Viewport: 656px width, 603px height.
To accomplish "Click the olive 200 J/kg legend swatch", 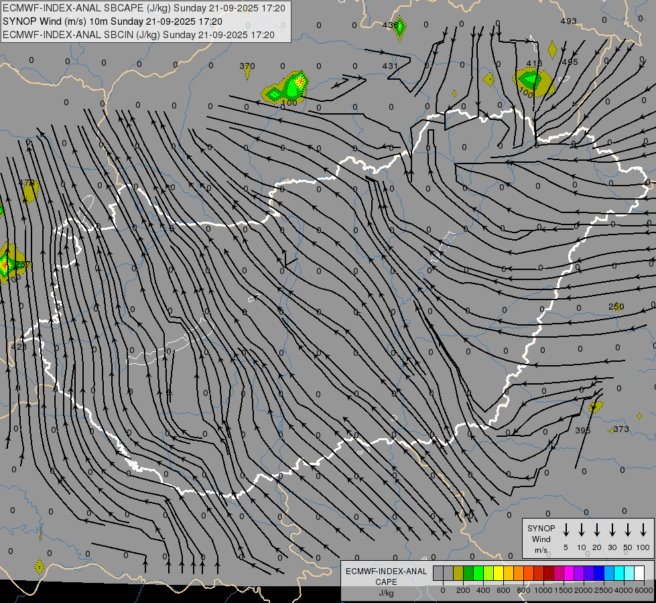I will (x=458, y=574).
